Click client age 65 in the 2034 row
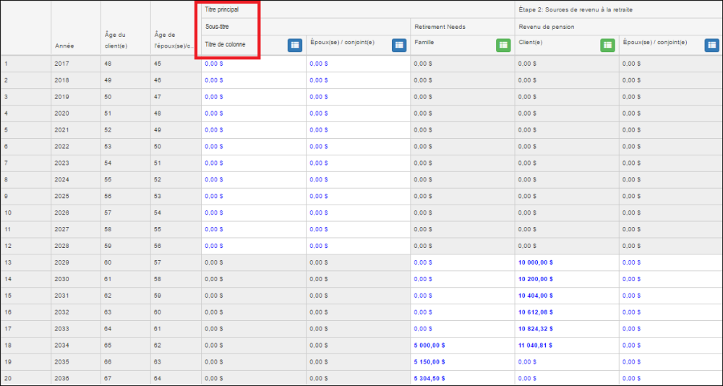Screen dimensions: 723x386 (108, 346)
